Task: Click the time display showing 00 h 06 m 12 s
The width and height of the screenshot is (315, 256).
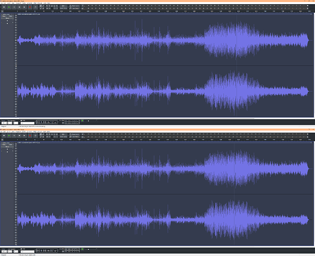Action: [x=47, y=122]
